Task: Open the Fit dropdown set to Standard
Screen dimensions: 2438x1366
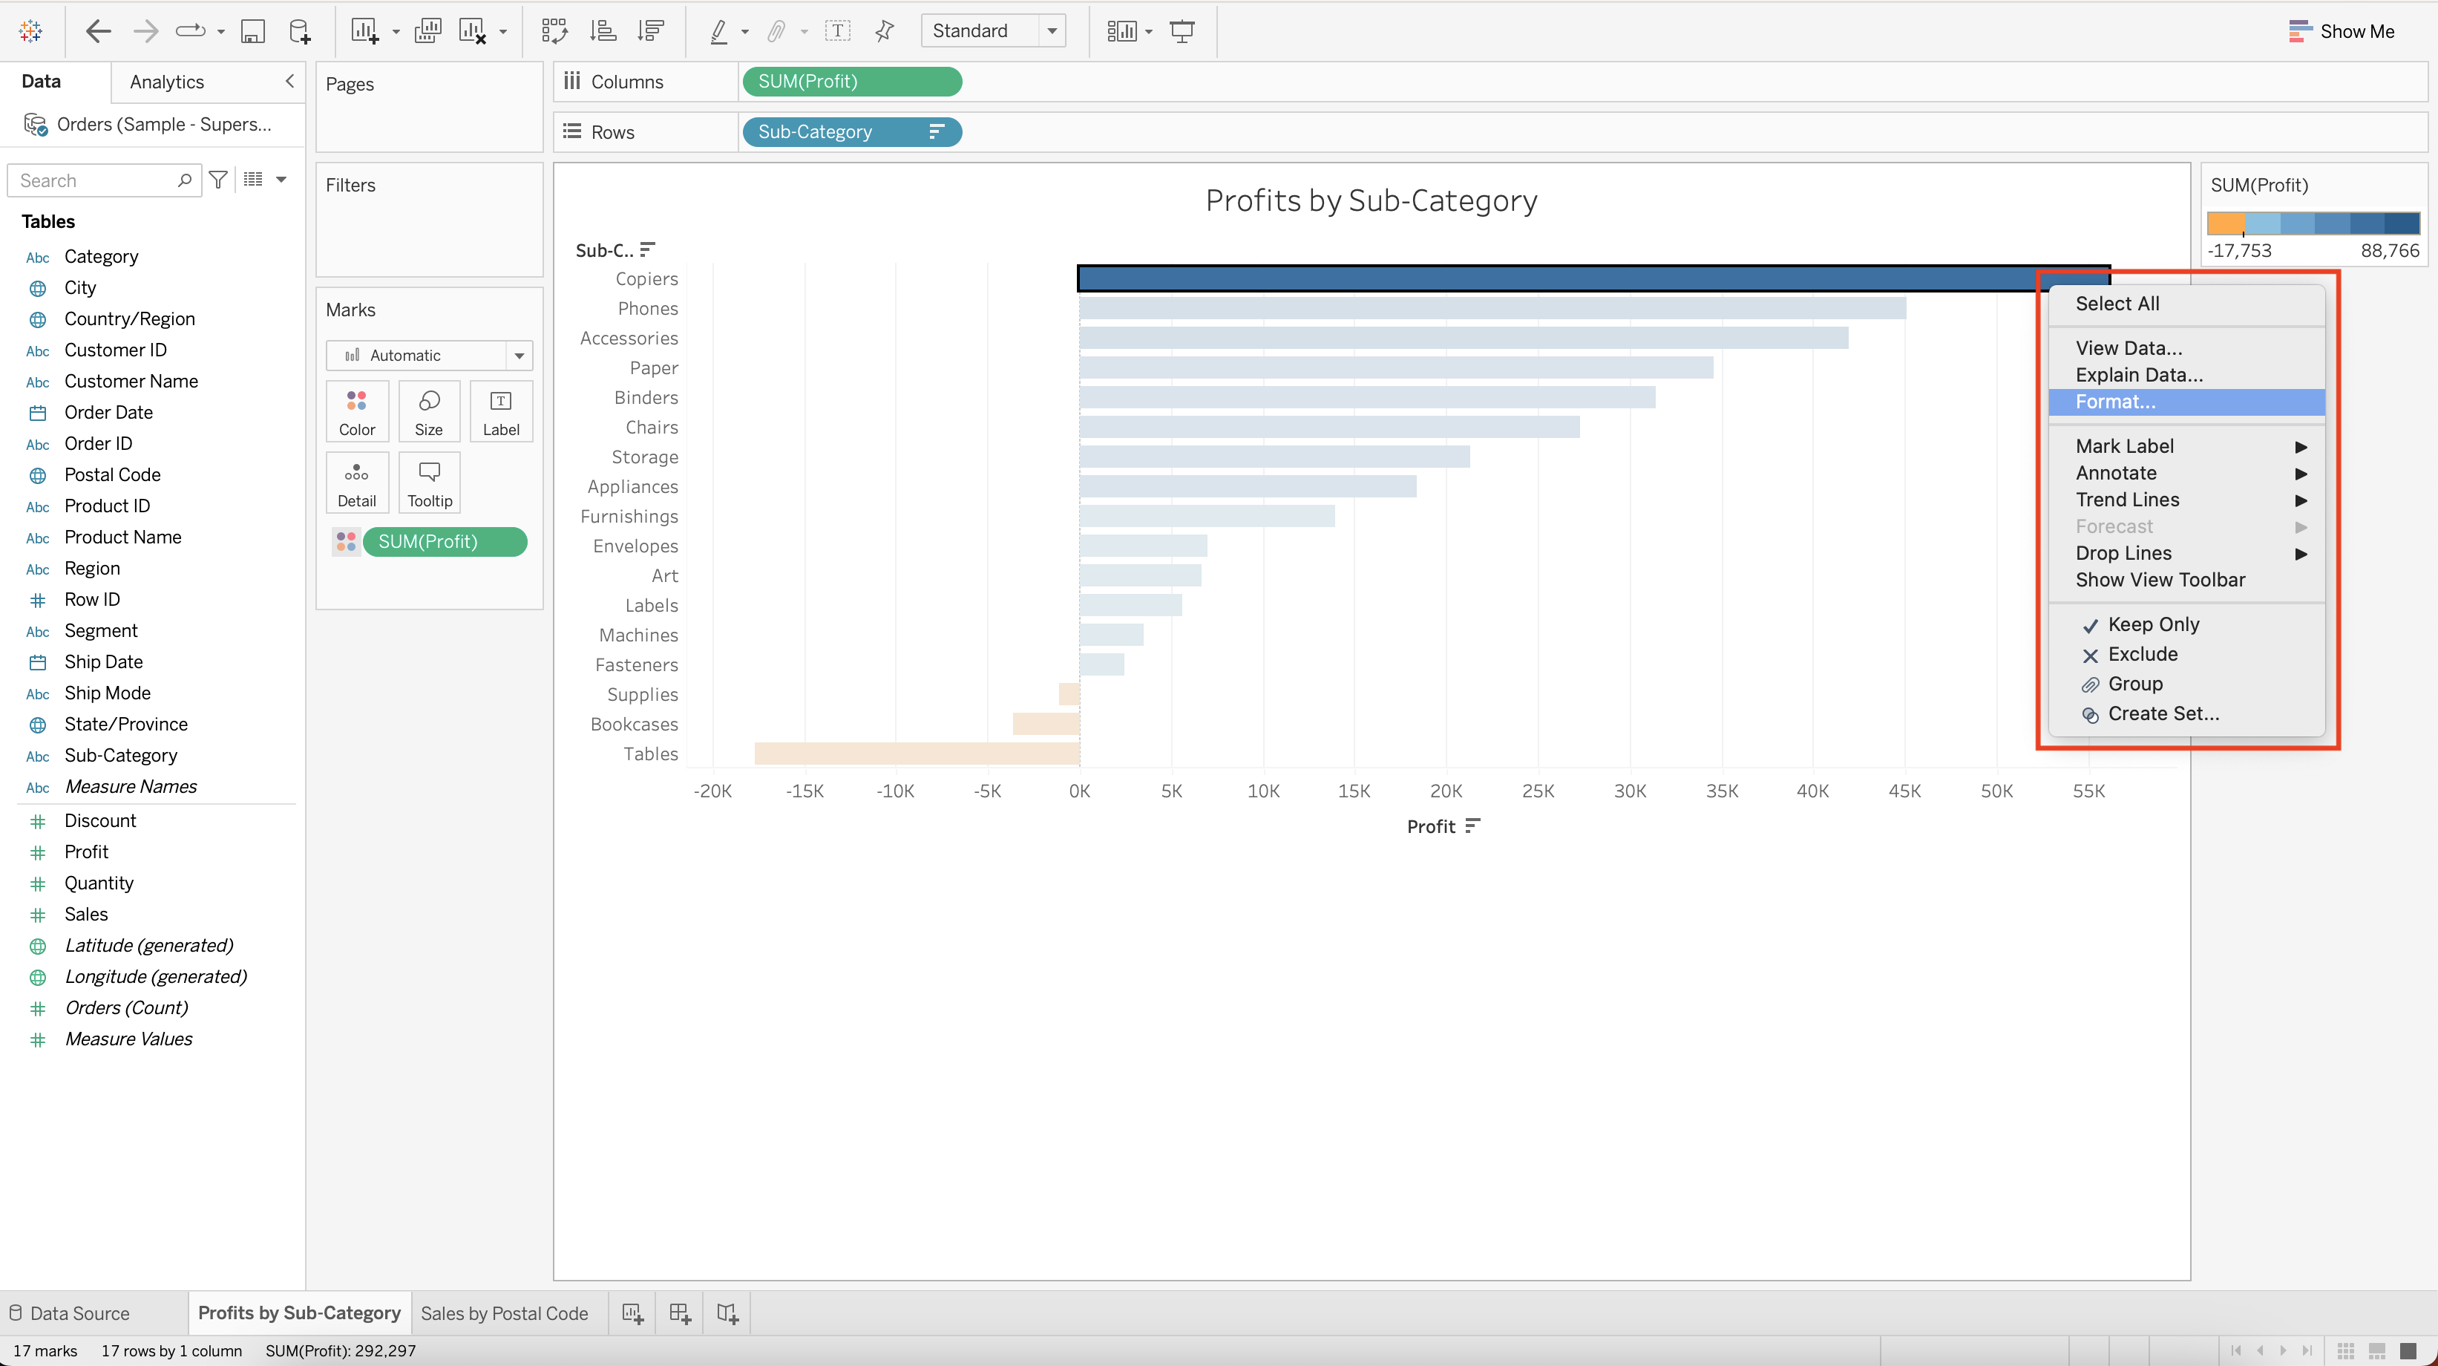Action: 1052,30
